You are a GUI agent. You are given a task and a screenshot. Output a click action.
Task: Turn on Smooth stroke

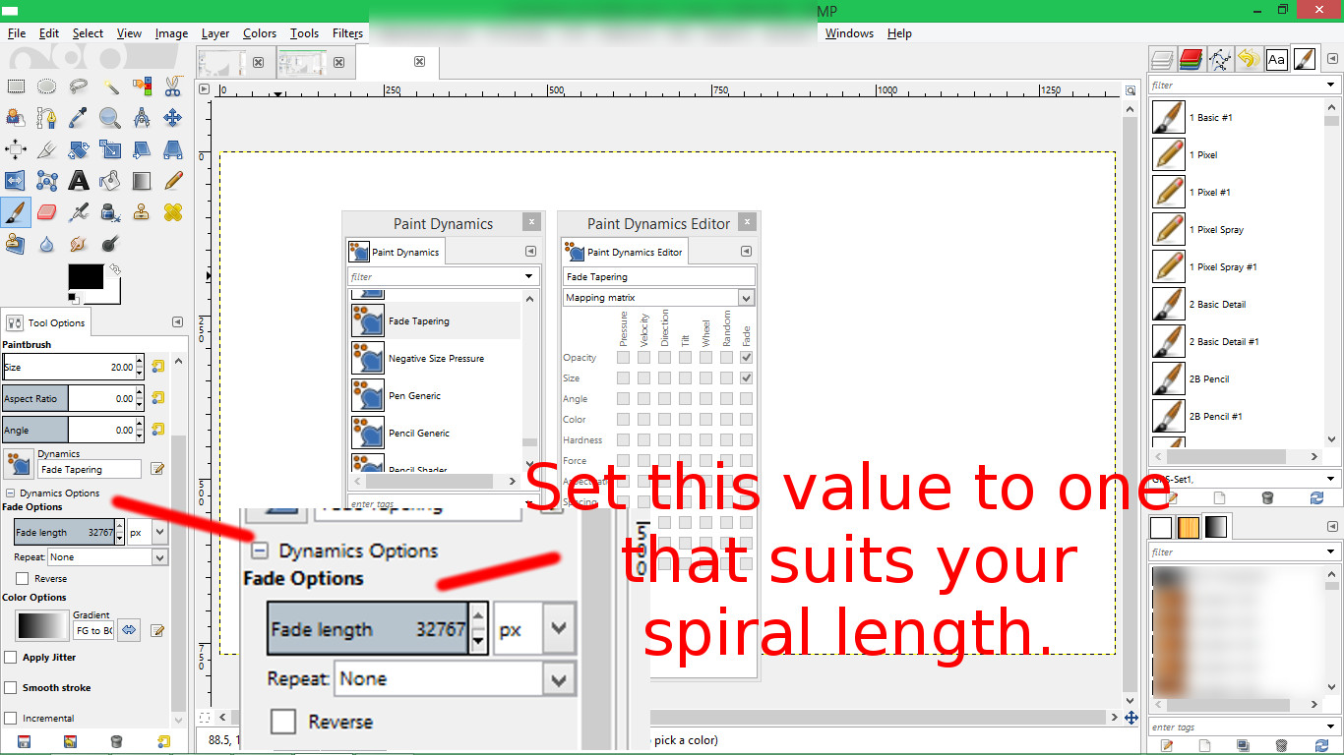click(x=11, y=687)
